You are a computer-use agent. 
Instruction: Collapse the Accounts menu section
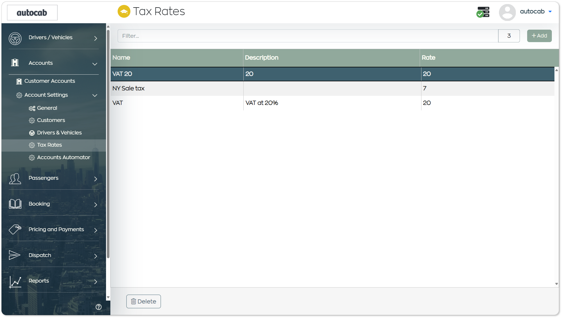click(x=95, y=64)
